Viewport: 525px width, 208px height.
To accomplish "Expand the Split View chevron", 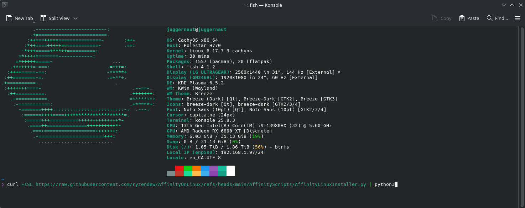I will click(76, 18).
